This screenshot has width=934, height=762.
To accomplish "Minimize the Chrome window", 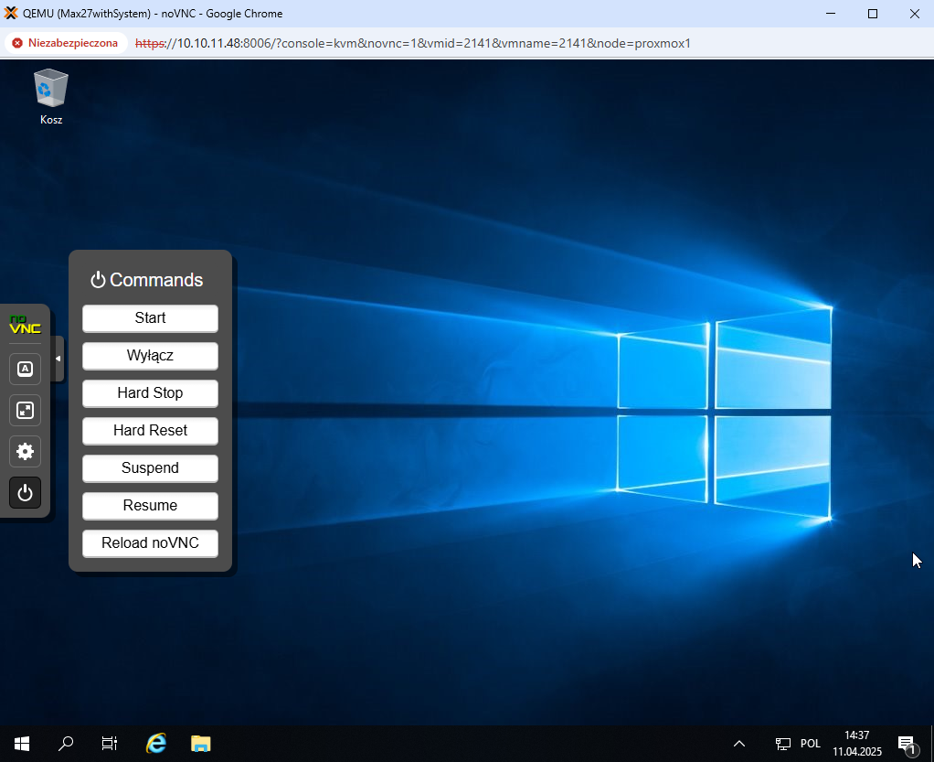I will [831, 13].
